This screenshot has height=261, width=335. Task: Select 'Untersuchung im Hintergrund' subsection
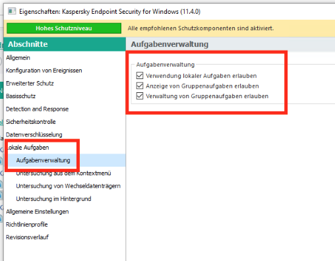pyautogui.click(x=53, y=199)
